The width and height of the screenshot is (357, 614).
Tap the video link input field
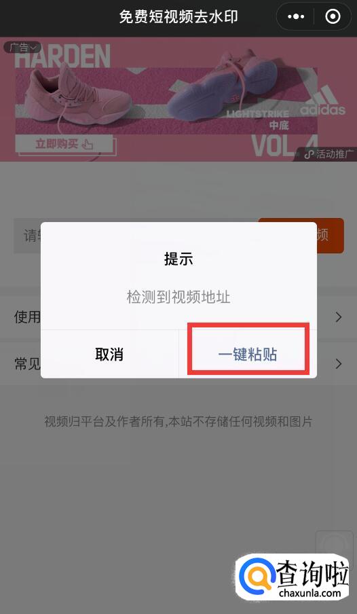136,236
